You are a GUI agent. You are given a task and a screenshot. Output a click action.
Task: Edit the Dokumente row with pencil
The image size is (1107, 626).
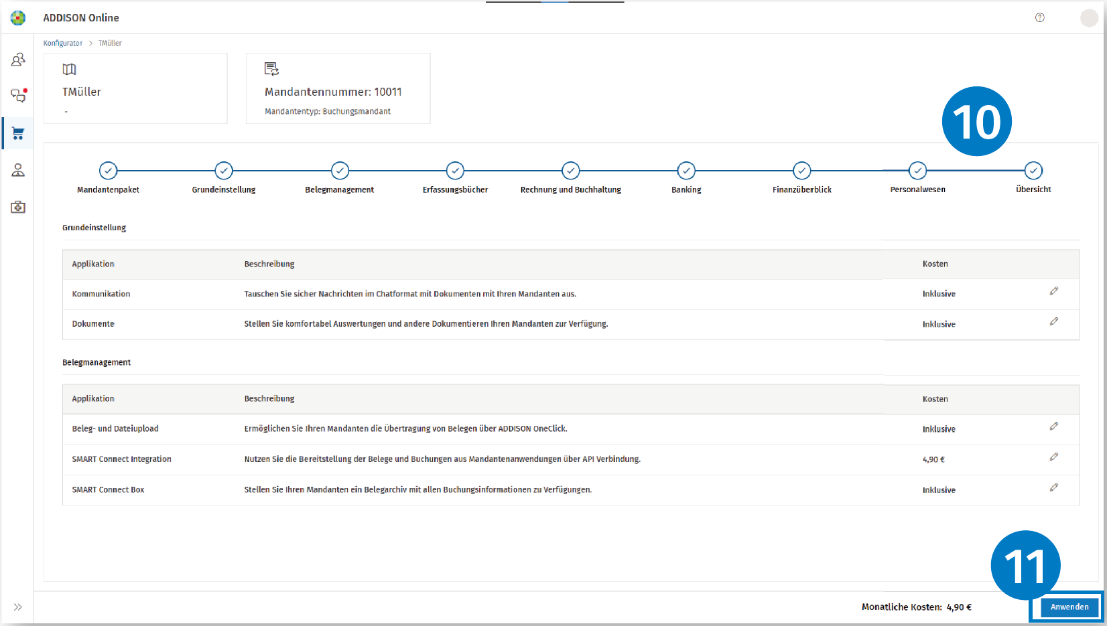tap(1054, 321)
